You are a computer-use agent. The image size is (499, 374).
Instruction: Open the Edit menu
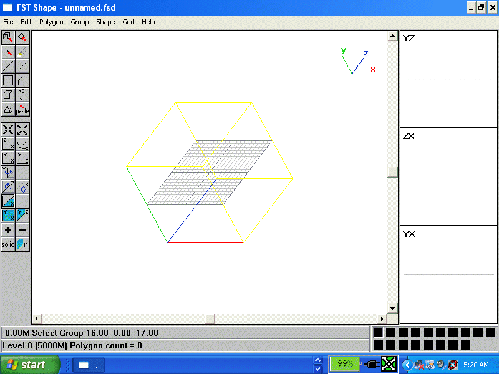pos(26,22)
